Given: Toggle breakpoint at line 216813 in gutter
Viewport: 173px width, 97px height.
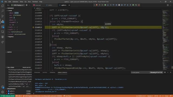Looking at the screenshot, I should pyautogui.click(x=33, y=27).
